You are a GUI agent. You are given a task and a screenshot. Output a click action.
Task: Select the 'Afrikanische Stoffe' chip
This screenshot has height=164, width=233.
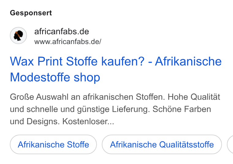click(x=53, y=144)
